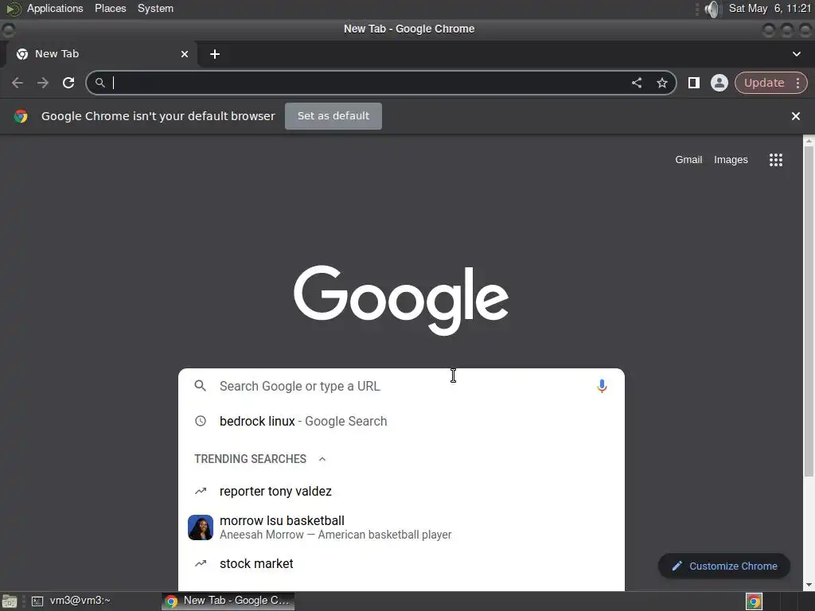
Task: Click the Chrome logo in the infobar
Action: coord(21,116)
